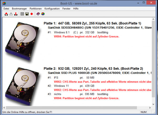
Task: Click the vertical scrollbar thumb
Action: click(x=153, y=59)
